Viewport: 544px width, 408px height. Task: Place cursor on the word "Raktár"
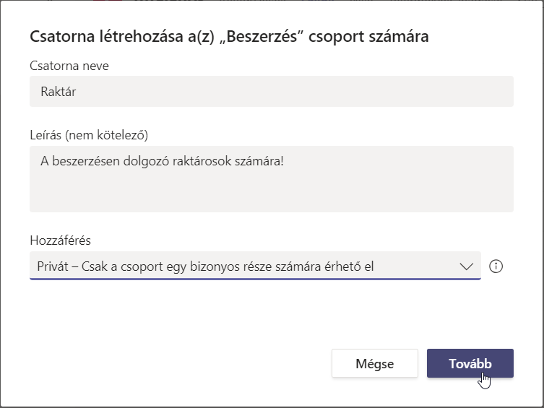[x=59, y=92]
